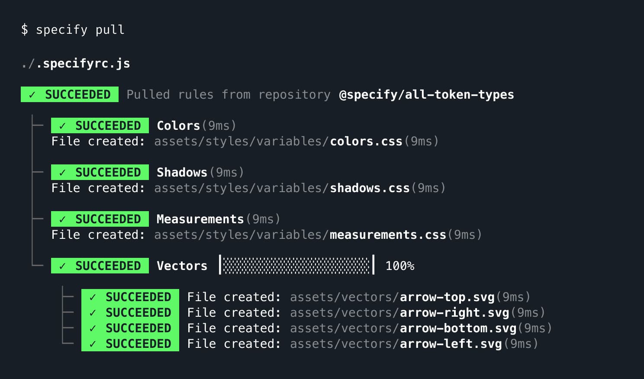Click the SUCCEEDED badge beside Colors
644x379 pixels.
pyautogui.click(x=100, y=125)
